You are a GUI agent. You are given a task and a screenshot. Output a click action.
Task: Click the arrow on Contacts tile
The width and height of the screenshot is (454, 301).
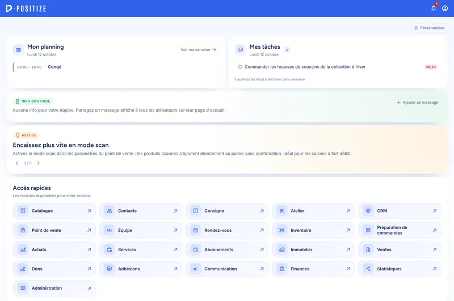click(175, 211)
